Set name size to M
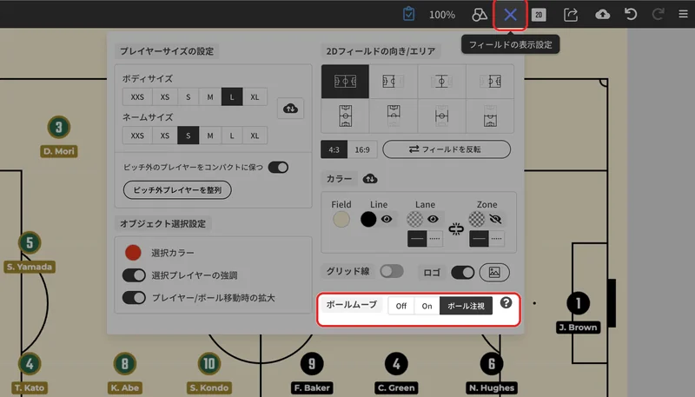 [x=210, y=136]
